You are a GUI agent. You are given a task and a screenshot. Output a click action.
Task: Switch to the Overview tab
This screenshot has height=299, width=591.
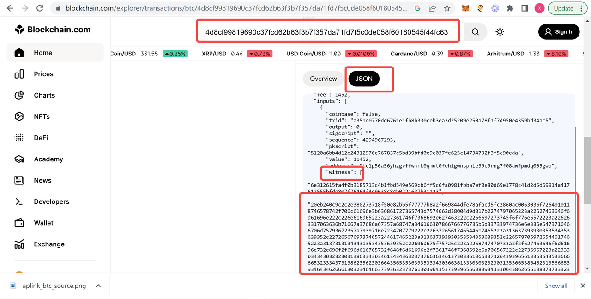pos(323,79)
